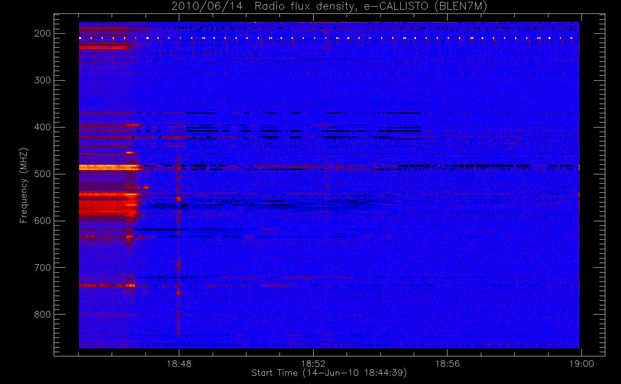Click the 400 frequency tick label
Screen dimensions: 621x384
[x=42, y=127]
